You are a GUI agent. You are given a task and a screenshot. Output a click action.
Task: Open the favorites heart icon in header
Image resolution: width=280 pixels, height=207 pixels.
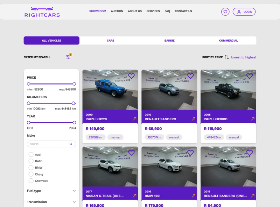pyautogui.click(x=225, y=12)
